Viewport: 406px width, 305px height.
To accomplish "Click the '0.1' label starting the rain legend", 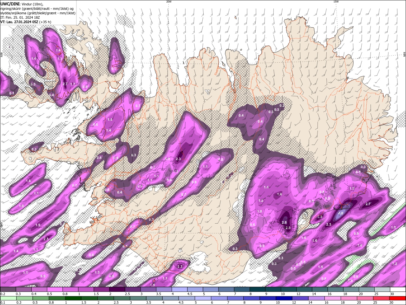I will [3, 303].
